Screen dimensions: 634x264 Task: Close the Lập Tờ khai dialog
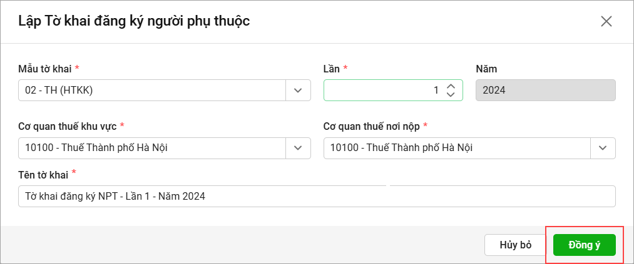point(606,21)
